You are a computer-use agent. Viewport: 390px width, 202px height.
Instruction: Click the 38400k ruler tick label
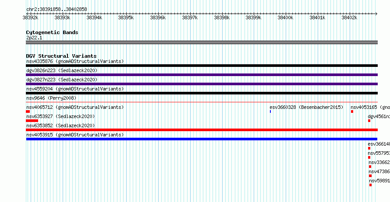(285, 17)
